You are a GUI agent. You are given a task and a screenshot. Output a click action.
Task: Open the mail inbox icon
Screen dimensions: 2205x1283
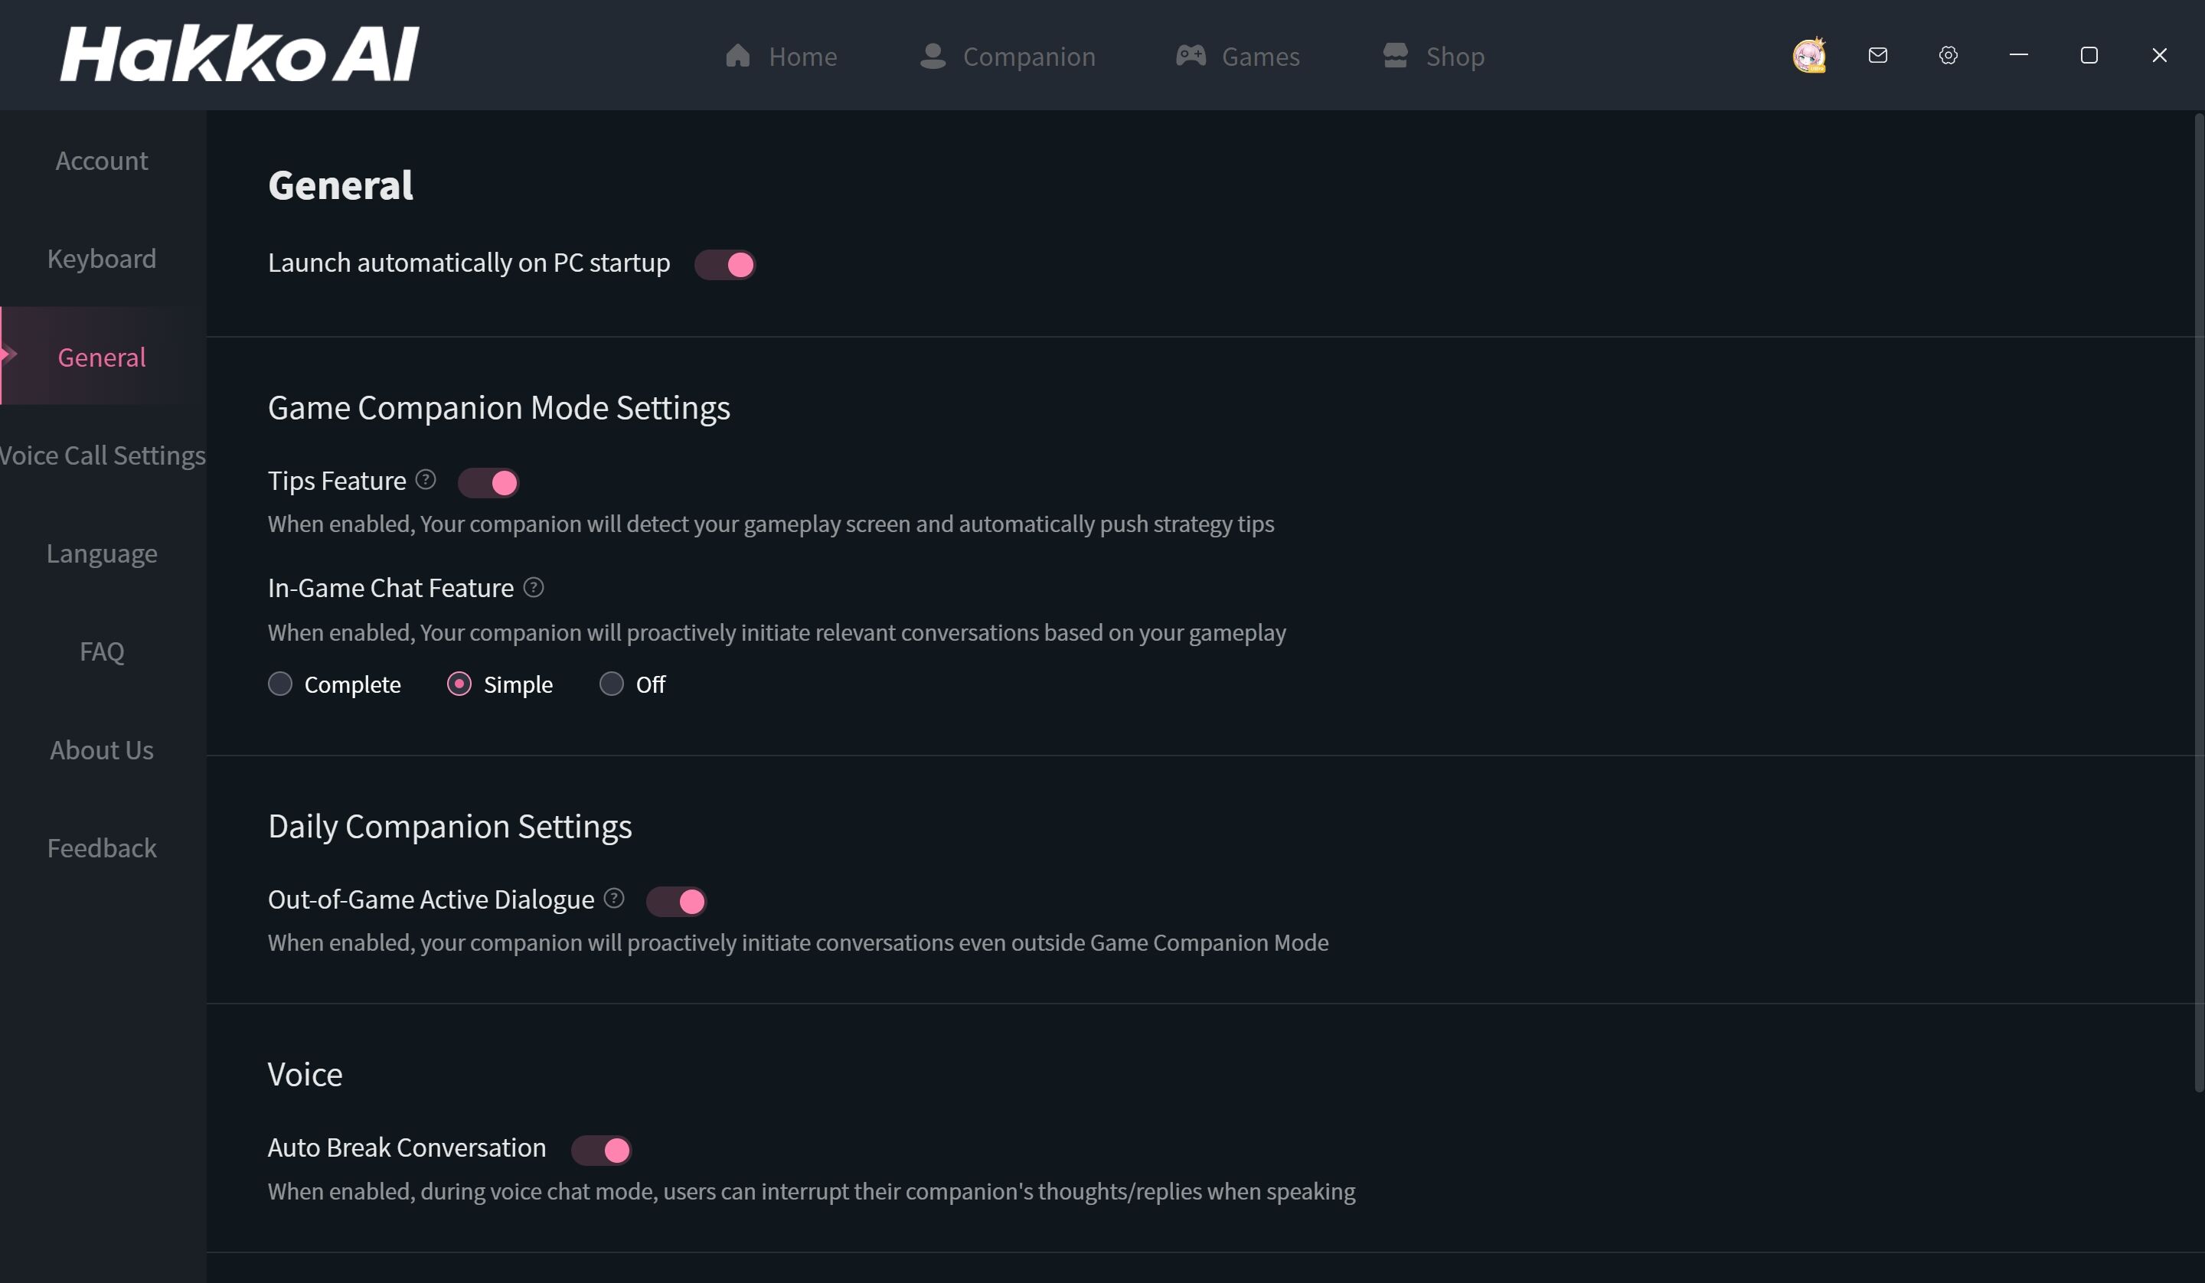tap(1878, 55)
